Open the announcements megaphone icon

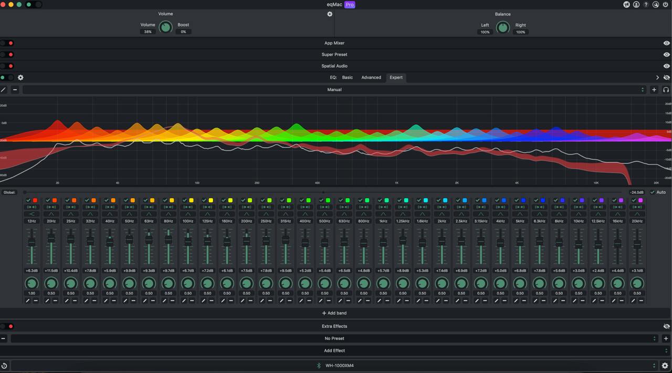pos(626,5)
